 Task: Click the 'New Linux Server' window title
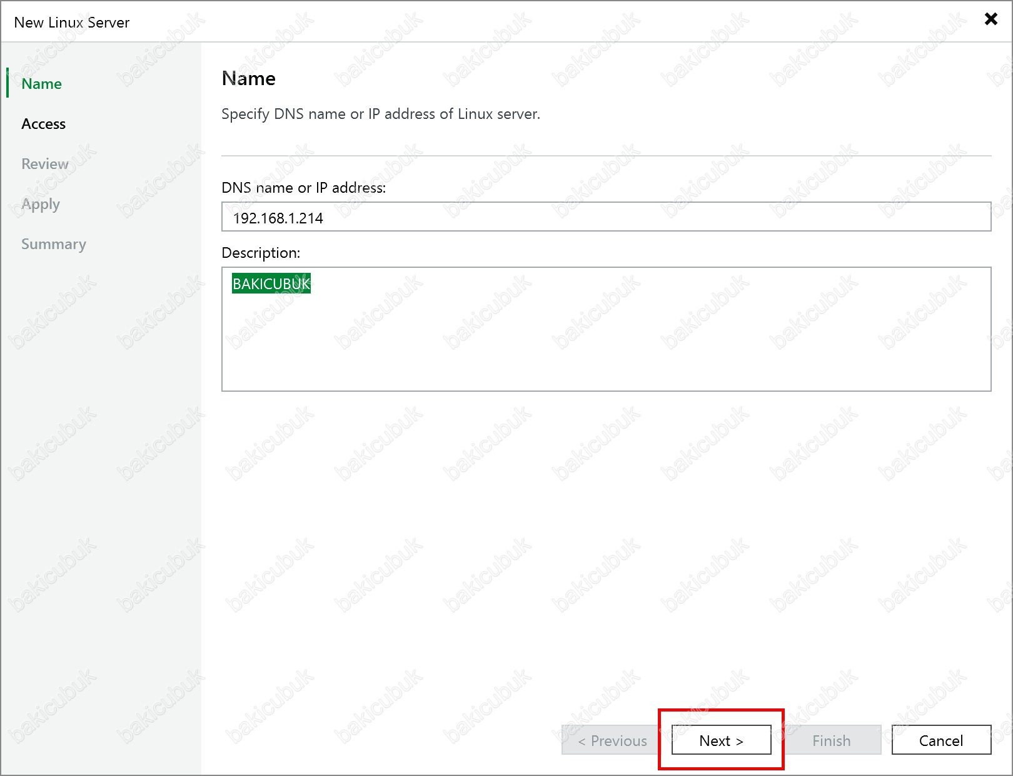71,23
